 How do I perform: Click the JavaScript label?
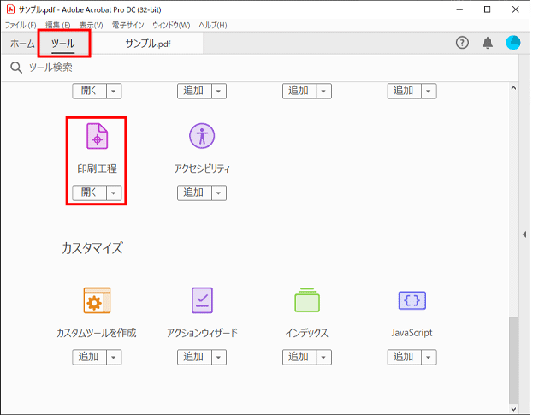coord(412,333)
